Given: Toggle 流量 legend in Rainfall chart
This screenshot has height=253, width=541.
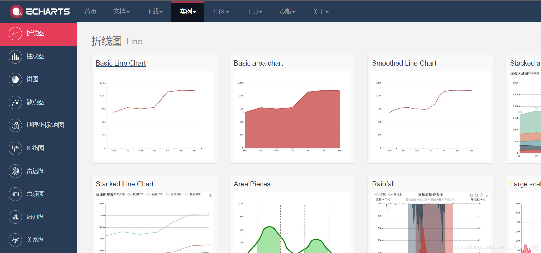Looking at the screenshot, I should [x=380, y=194].
